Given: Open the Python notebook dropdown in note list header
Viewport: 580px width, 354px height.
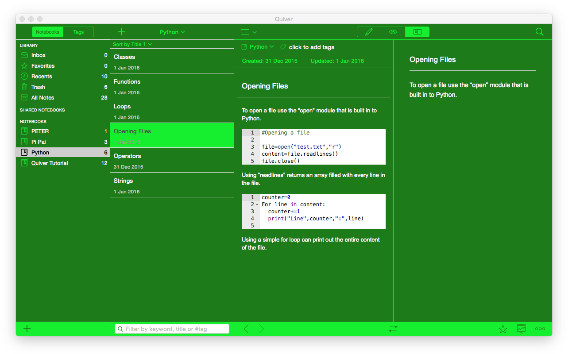Looking at the screenshot, I should pos(172,32).
